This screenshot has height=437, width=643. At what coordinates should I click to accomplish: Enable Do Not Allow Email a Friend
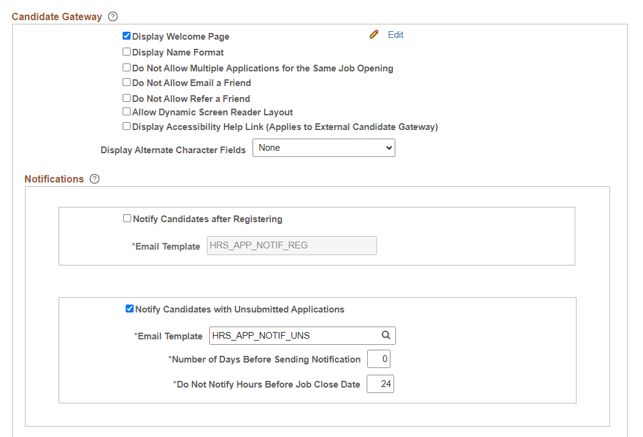click(x=126, y=82)
